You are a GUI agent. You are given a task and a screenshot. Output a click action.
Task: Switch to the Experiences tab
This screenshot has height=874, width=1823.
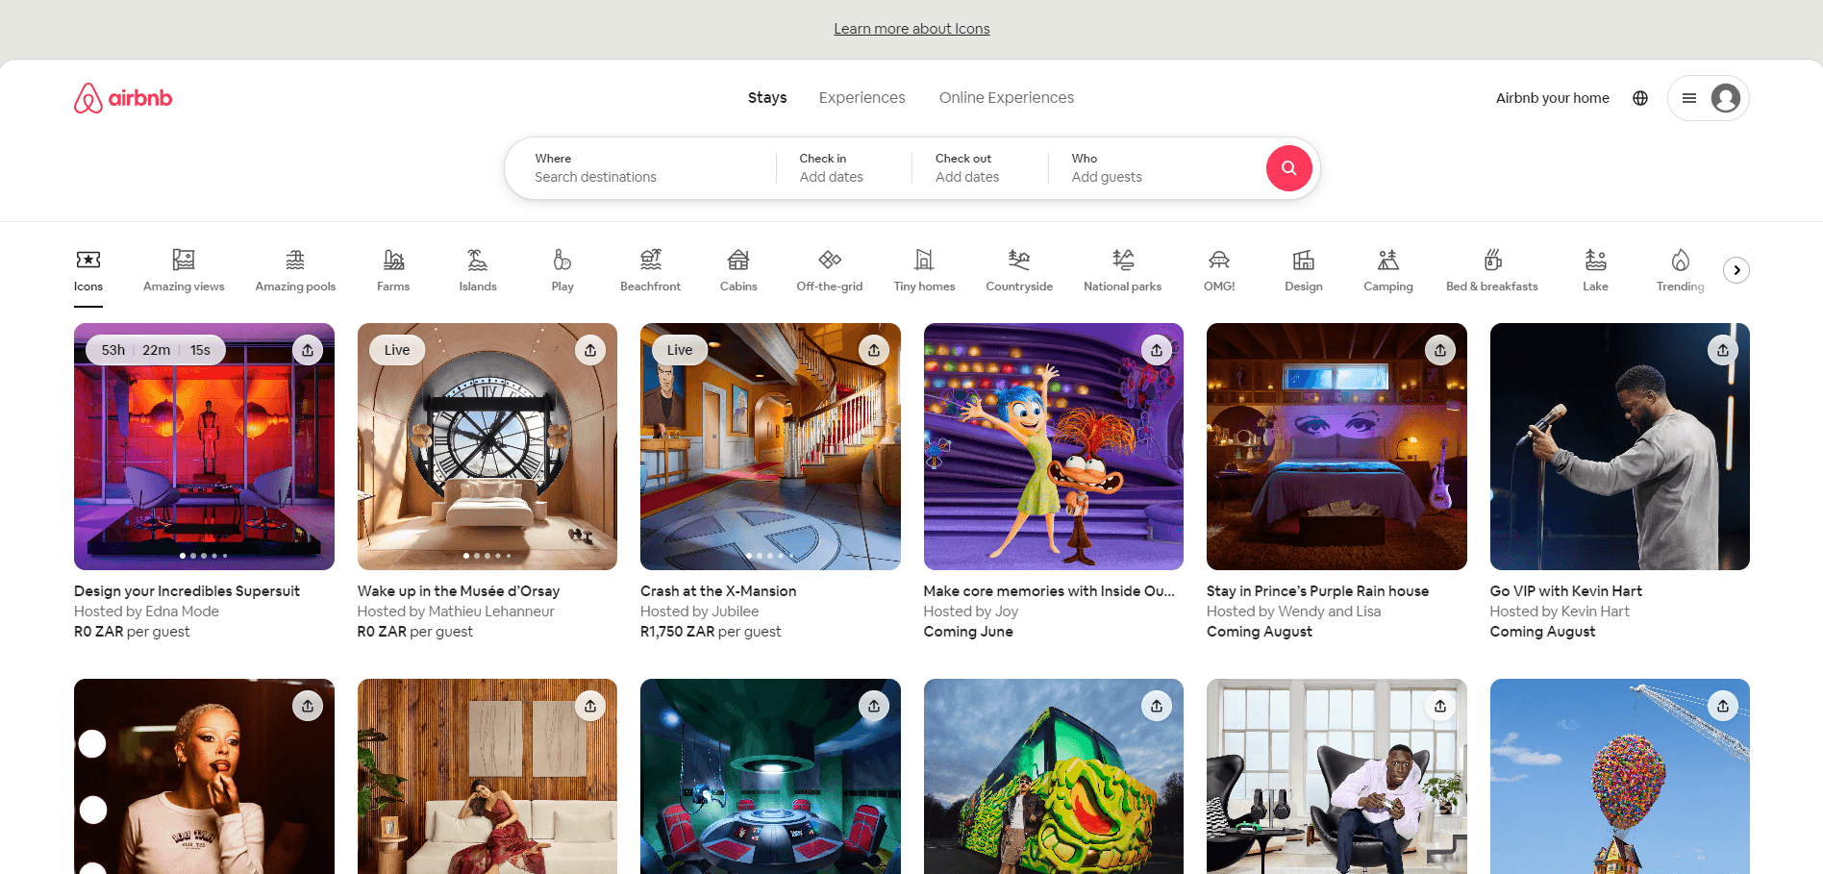pyautogui.click(x=862, y=97)
